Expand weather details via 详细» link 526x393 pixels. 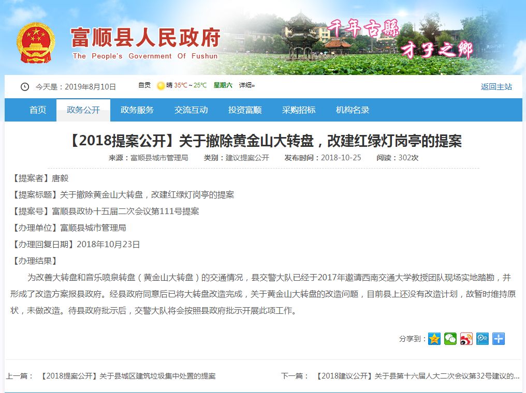click(246, 85)
